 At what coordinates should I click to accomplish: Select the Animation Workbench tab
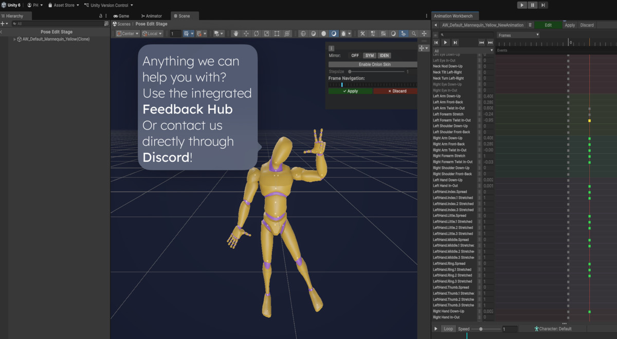455,16
